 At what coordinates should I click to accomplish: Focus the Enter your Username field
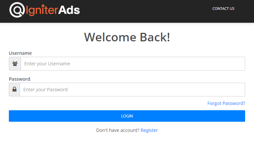pos(133,64)
